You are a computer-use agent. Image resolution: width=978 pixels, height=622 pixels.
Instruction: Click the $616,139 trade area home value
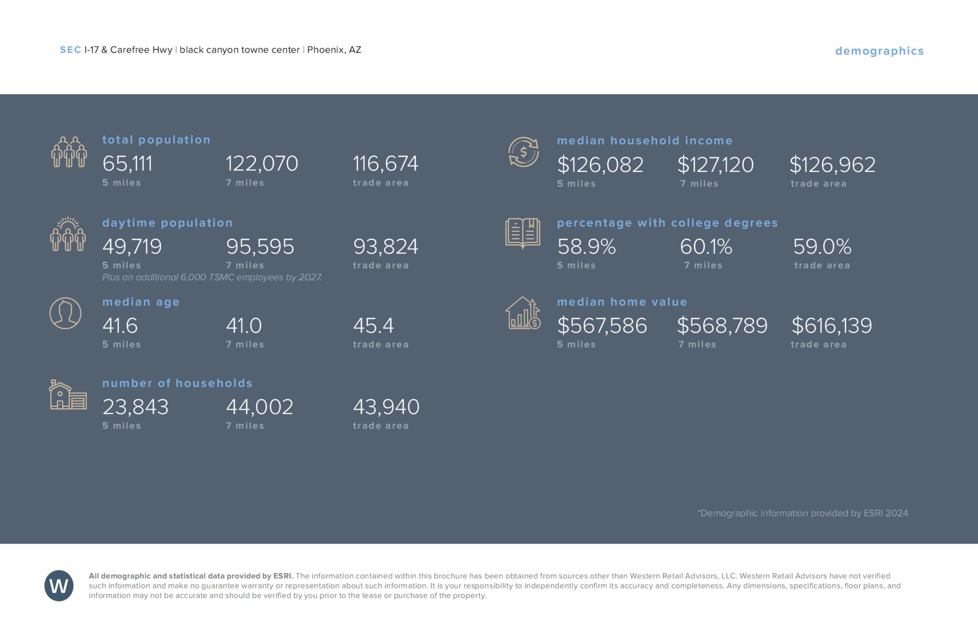pos(831,326)
